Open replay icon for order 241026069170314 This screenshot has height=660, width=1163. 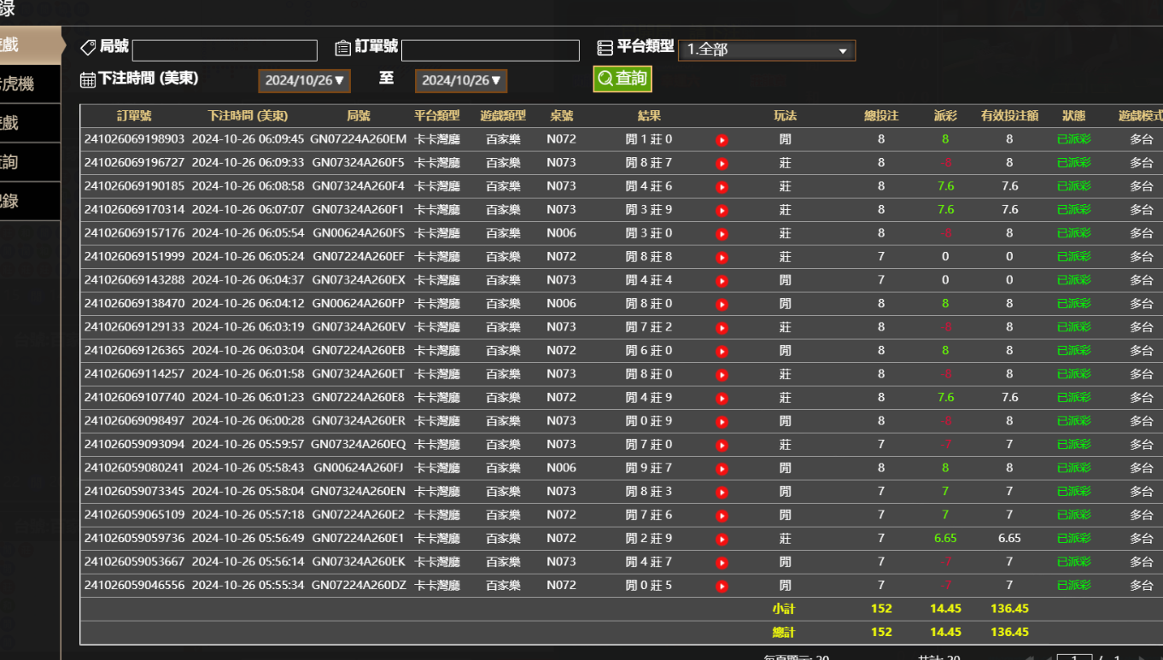(x=722, y=210)
